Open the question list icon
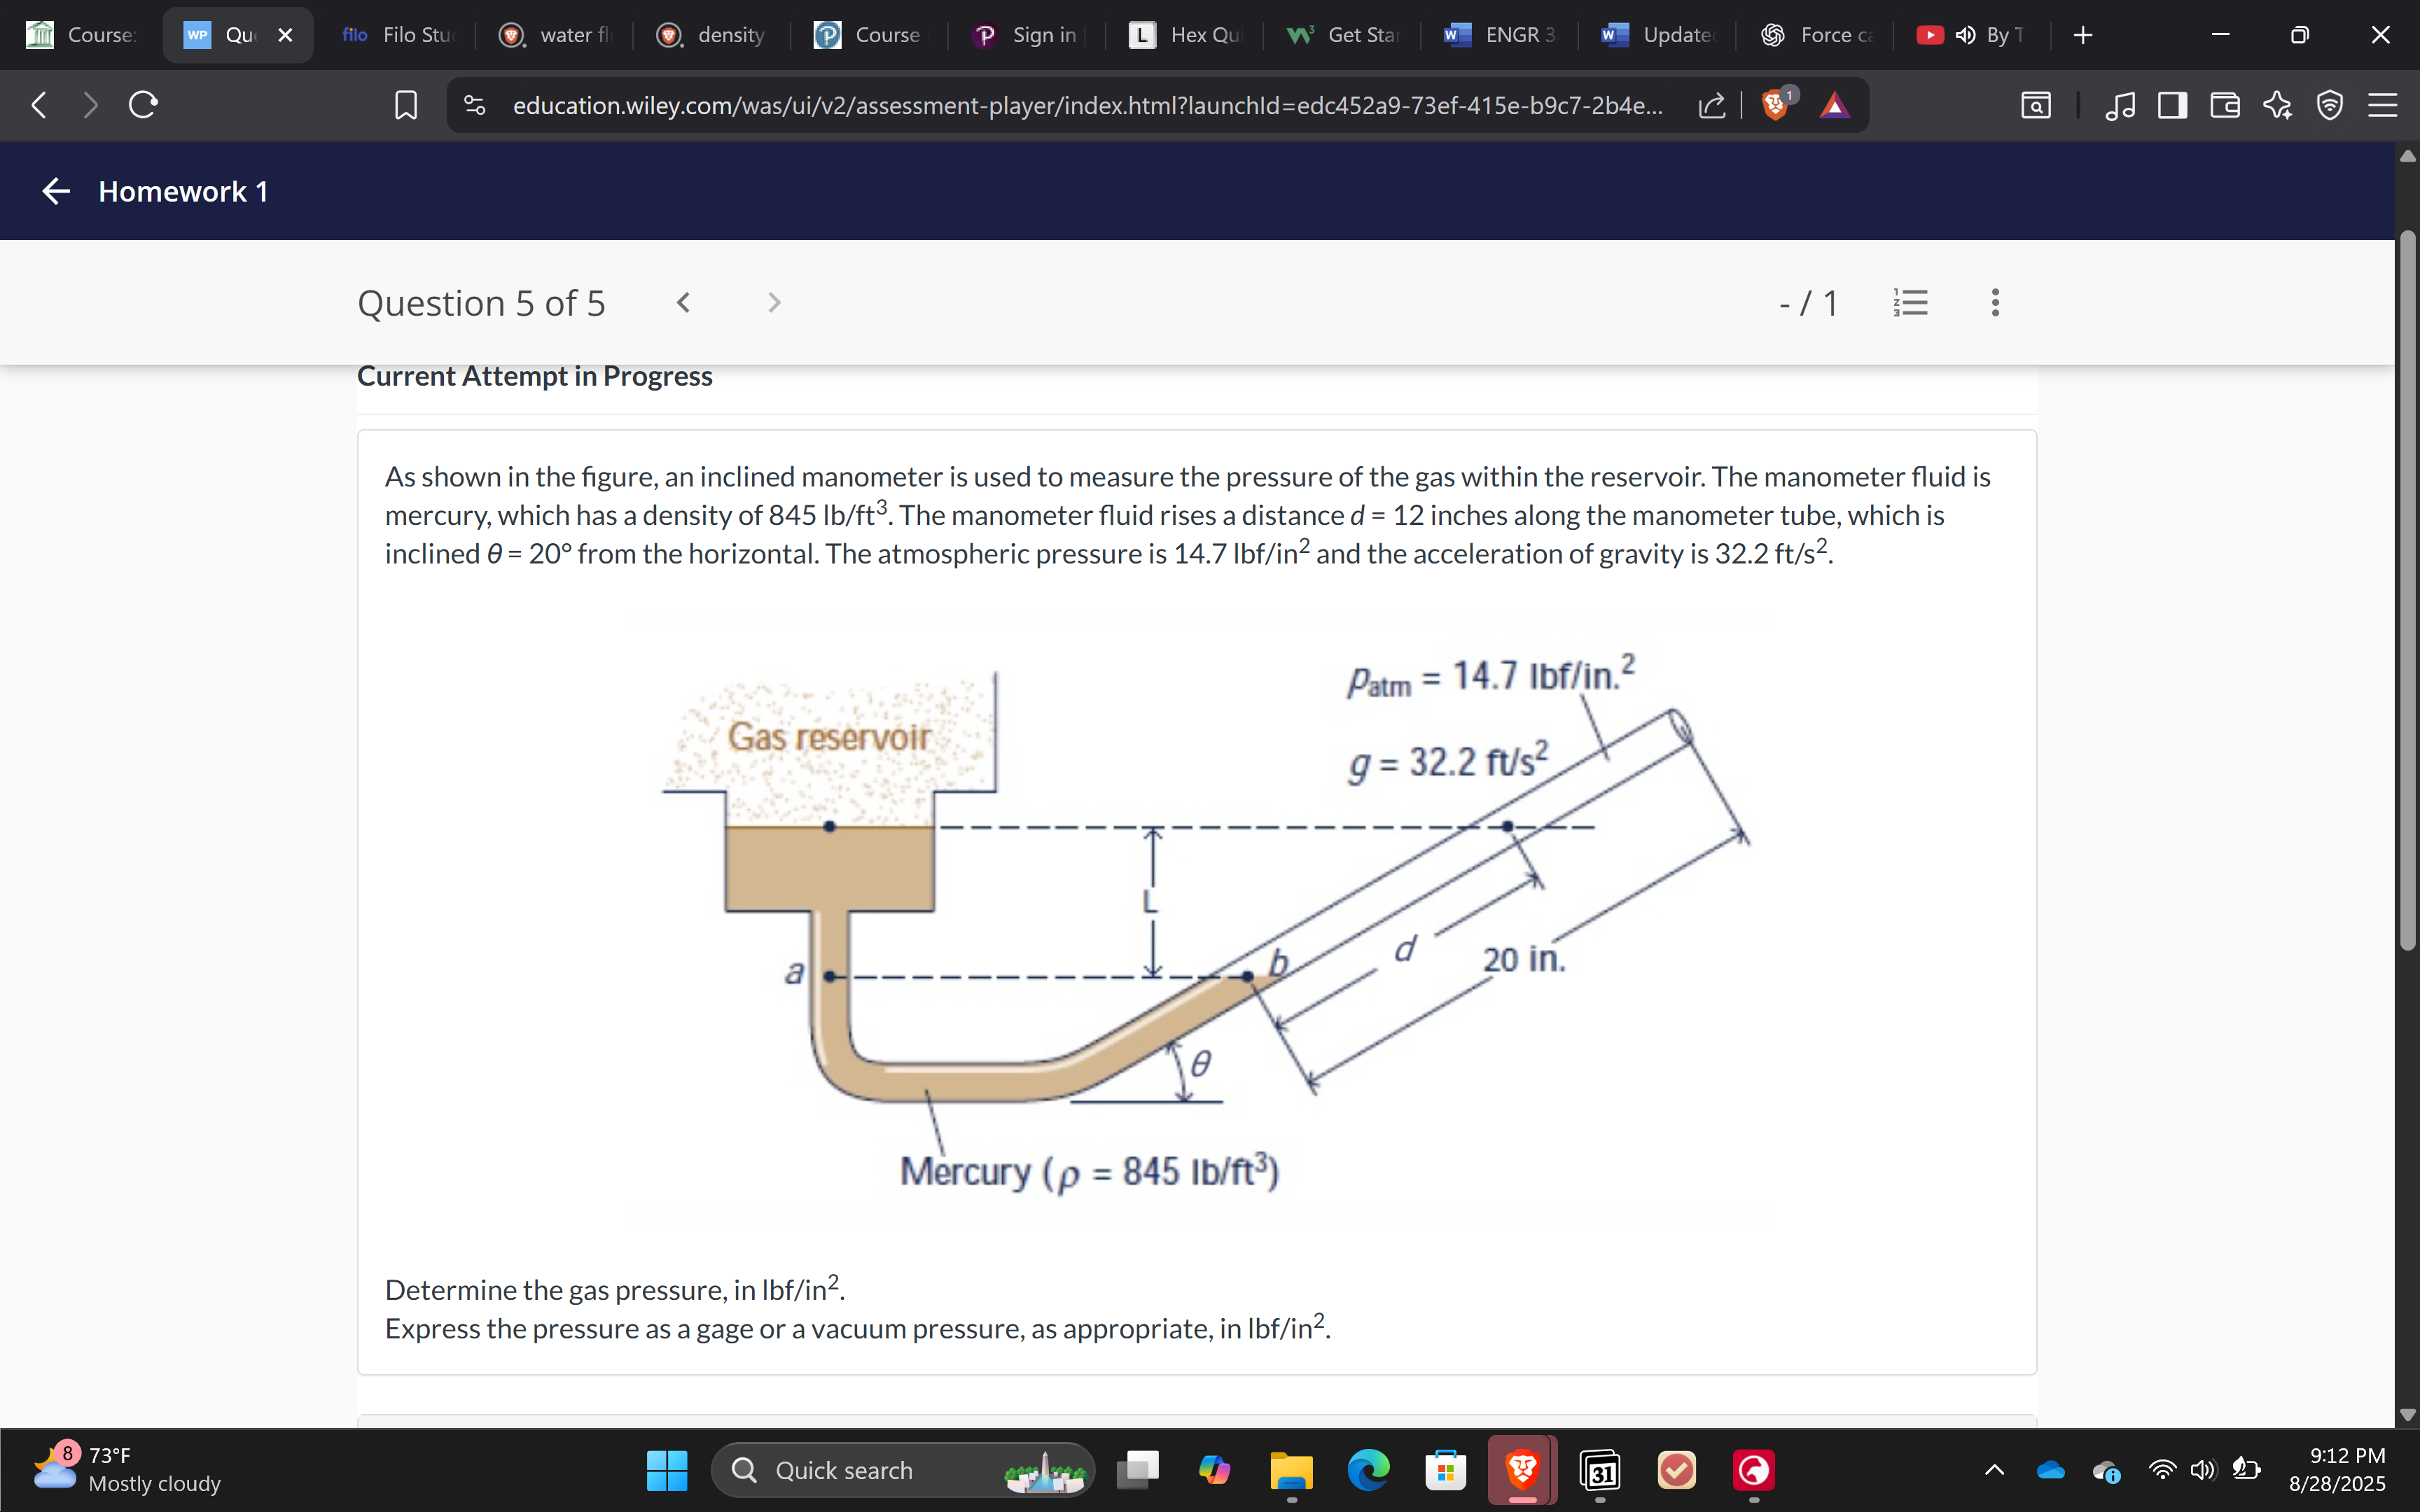Screen dimensions: 2420x1512 (x=1910, y=302)
